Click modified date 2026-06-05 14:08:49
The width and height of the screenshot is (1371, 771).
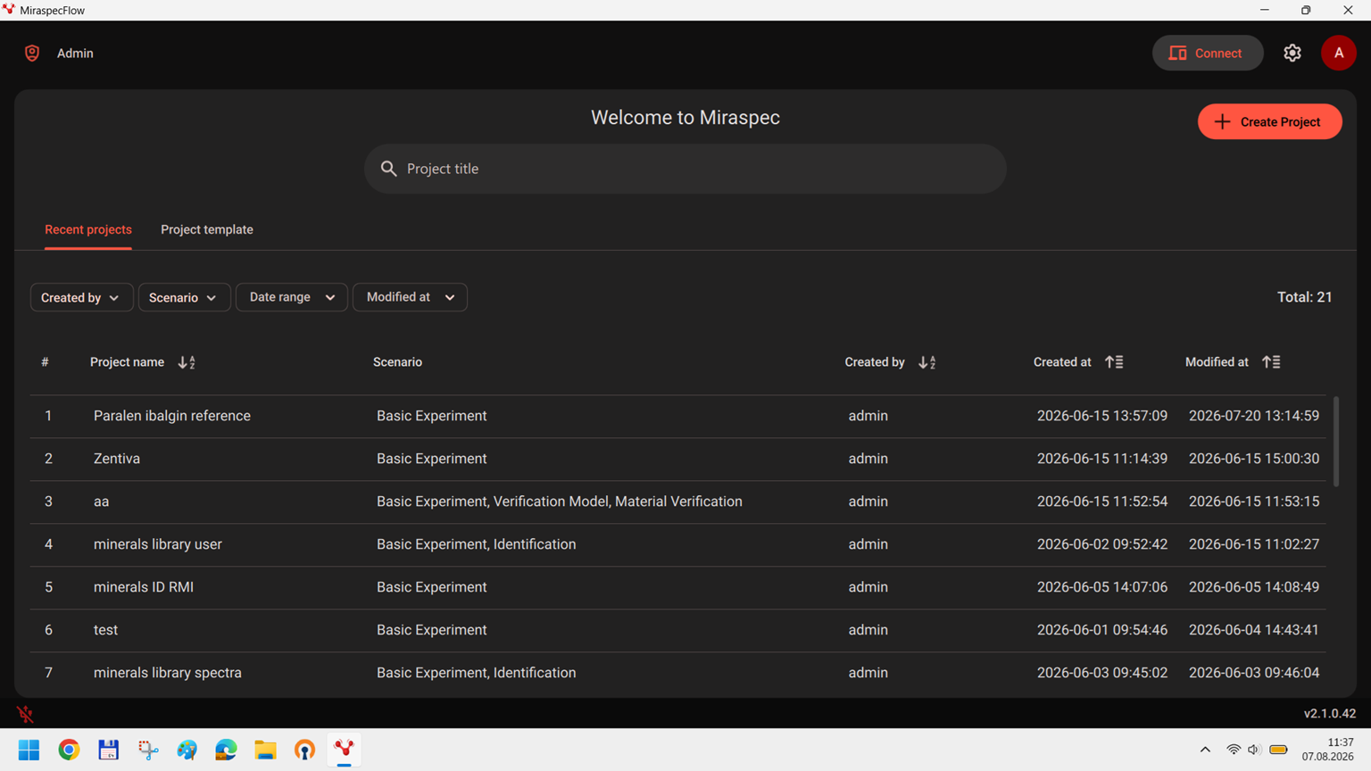click(1254, 587)
